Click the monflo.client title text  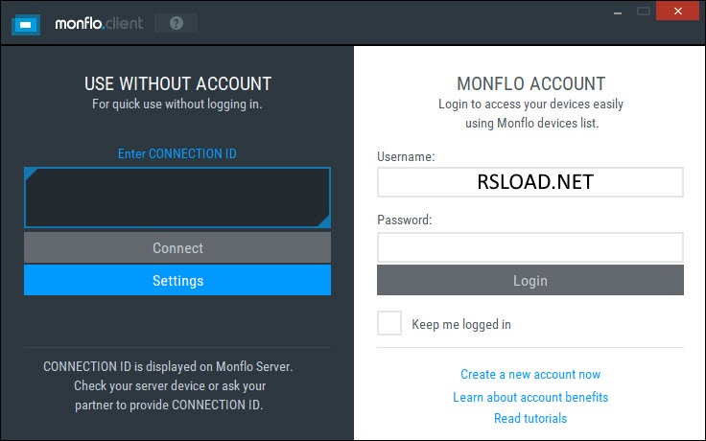pos(99,23)
